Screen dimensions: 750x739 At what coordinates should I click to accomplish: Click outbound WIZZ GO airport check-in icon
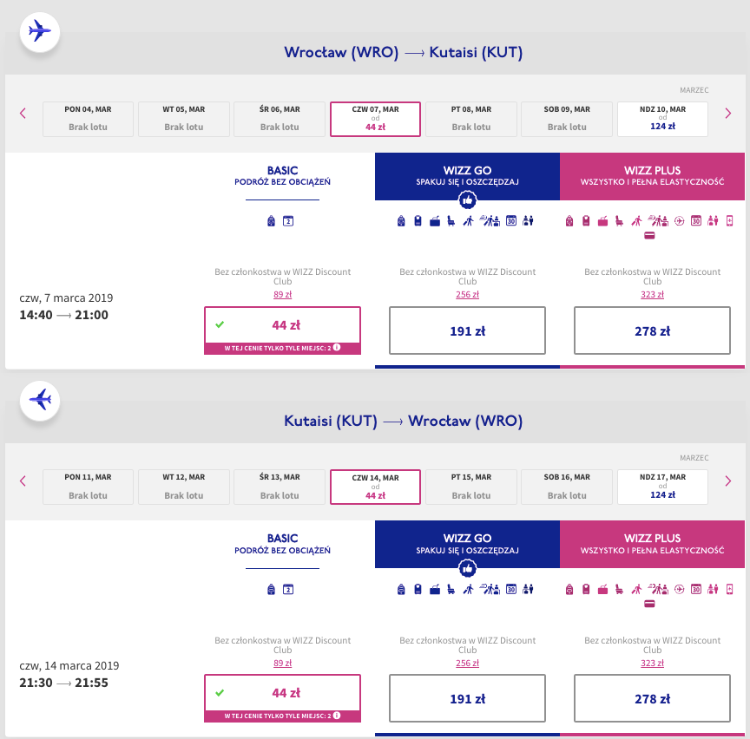click(490, 221)
